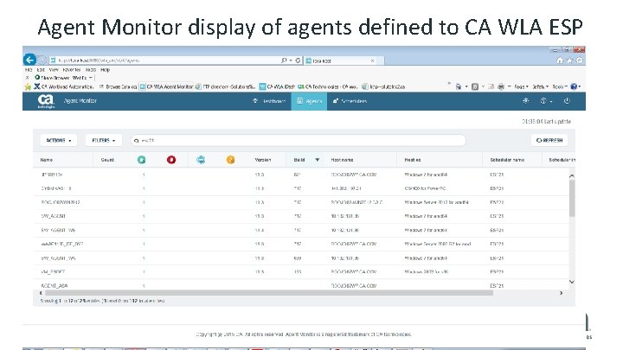Open the browser favorites star icon
The image size is (623, 350).
point(569,60)
